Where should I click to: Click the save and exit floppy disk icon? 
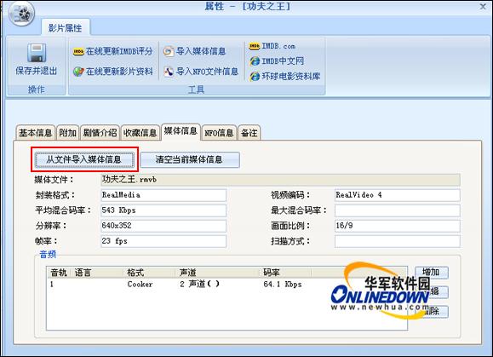coord(36,53)
